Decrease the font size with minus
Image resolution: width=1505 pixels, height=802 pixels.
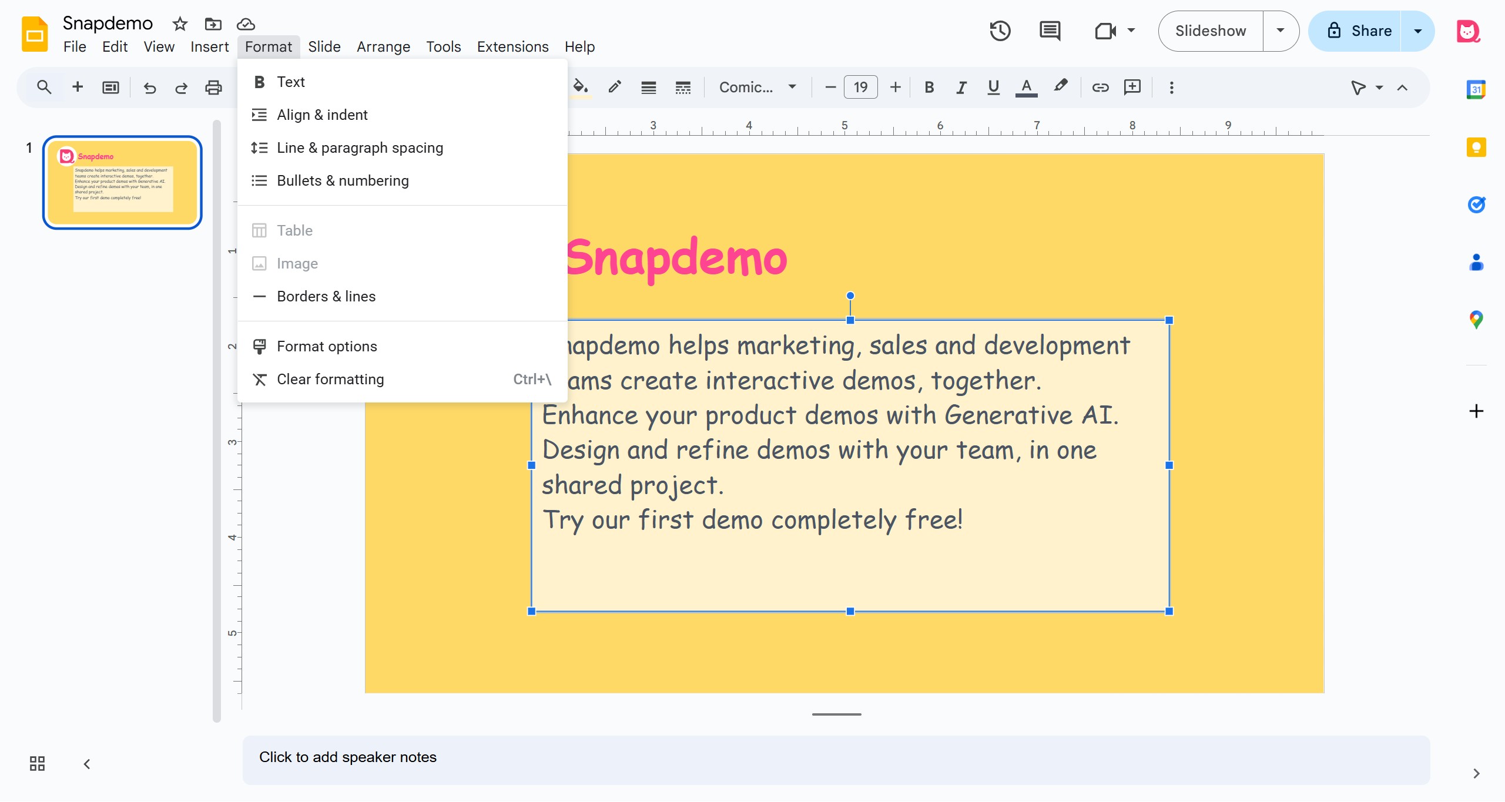(830, 88)
